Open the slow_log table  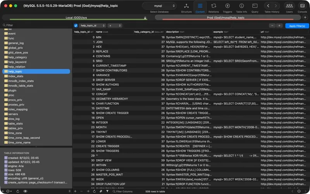[14, 119]
